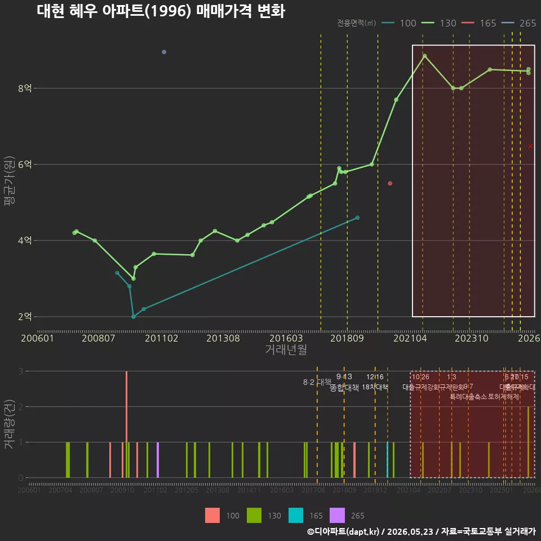Click the teal line's last point near 4.6억
Screen dimensions: 541x541
click(x=357, y=218)
